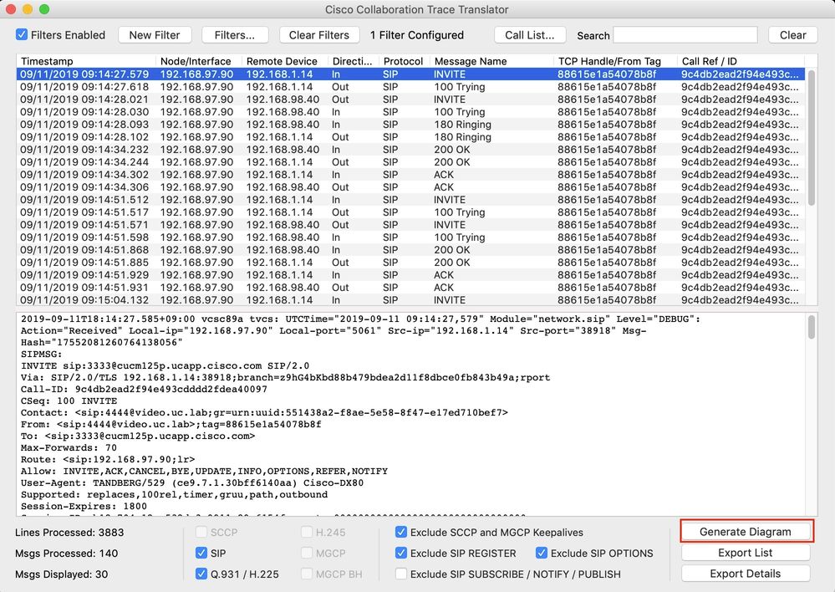Select the 09:15:04.132 INVITE row
This screenshot has height=592, width=835.
(410, 299)
